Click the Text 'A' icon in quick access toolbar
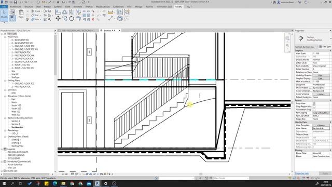Screen dimensions: 332x187 tap(58, 2)
